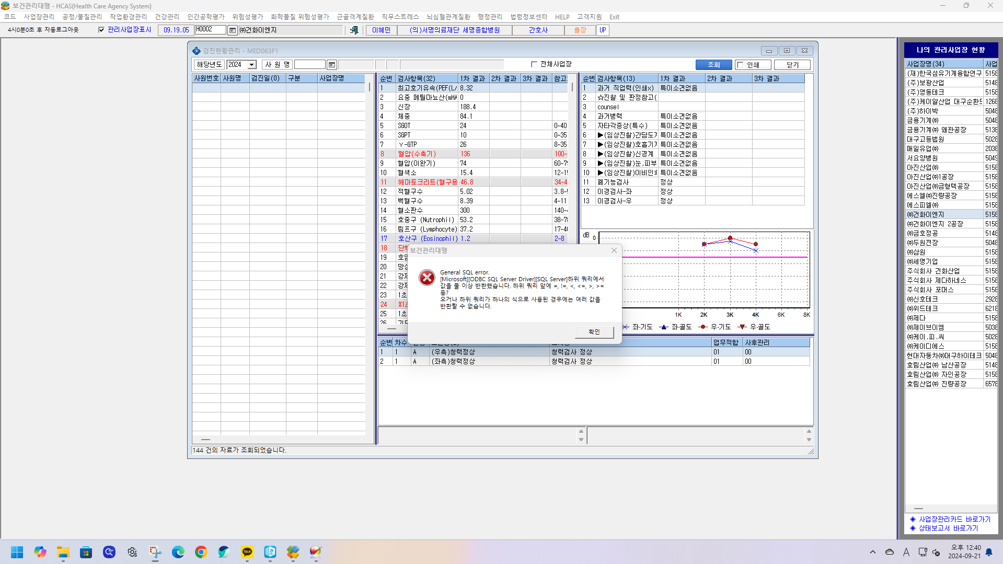Screen dimensions: 1003x564
Task: Follow 사업장관리카드 바로가기 link
Action: pyautogui.click(x=954, y=519)
